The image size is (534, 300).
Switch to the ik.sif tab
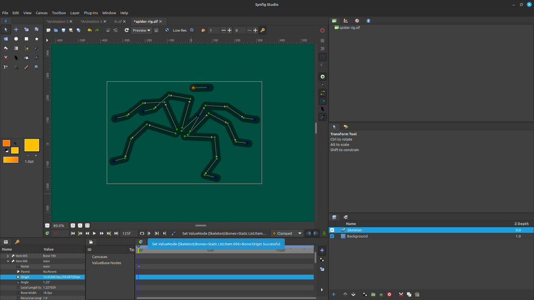[x=117, y=21]
